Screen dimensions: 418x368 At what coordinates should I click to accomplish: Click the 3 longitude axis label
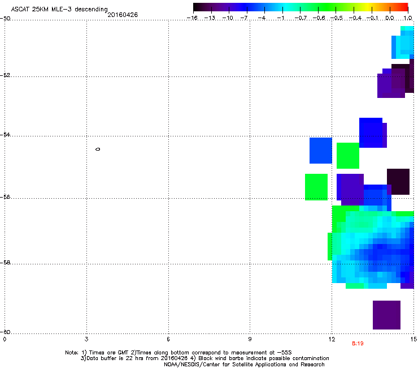[86, 339]
